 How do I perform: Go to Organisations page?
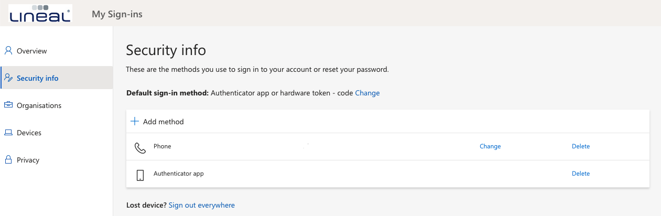[39, 105]
